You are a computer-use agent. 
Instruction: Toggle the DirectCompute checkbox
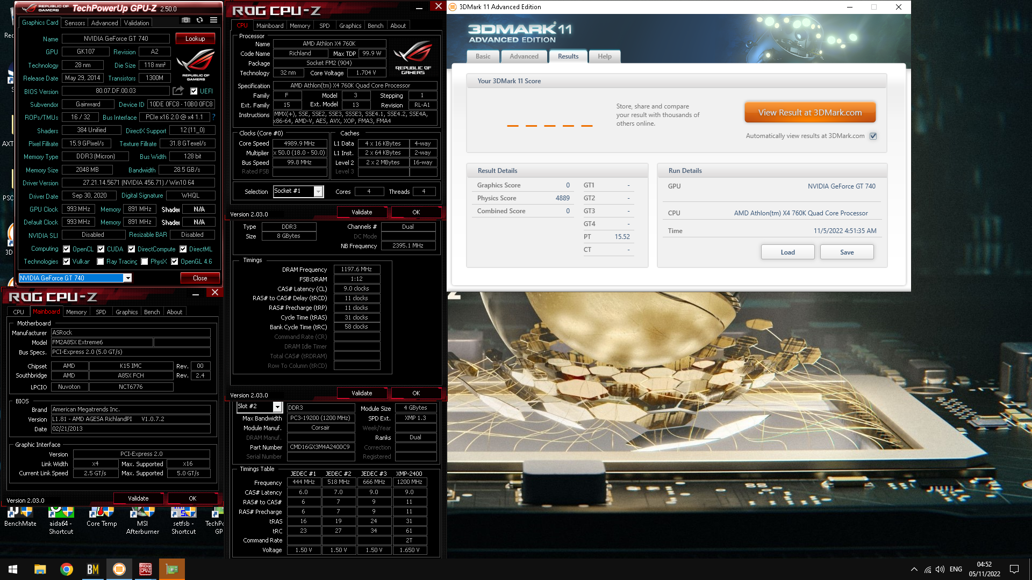point(131,249)
